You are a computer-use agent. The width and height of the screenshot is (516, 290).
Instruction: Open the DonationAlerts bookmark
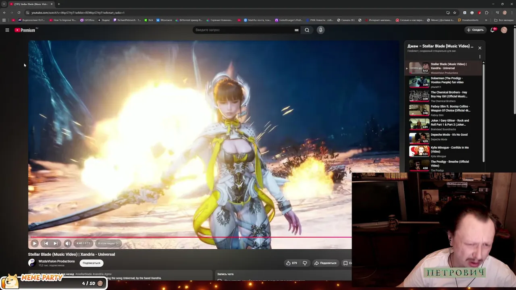[x=468, y=20]
